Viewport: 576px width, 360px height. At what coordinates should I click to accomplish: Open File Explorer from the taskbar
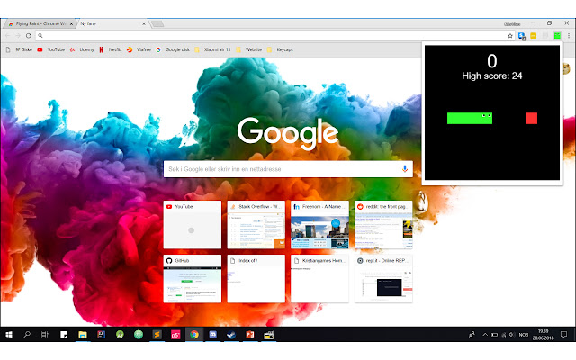tap(83, 334)
